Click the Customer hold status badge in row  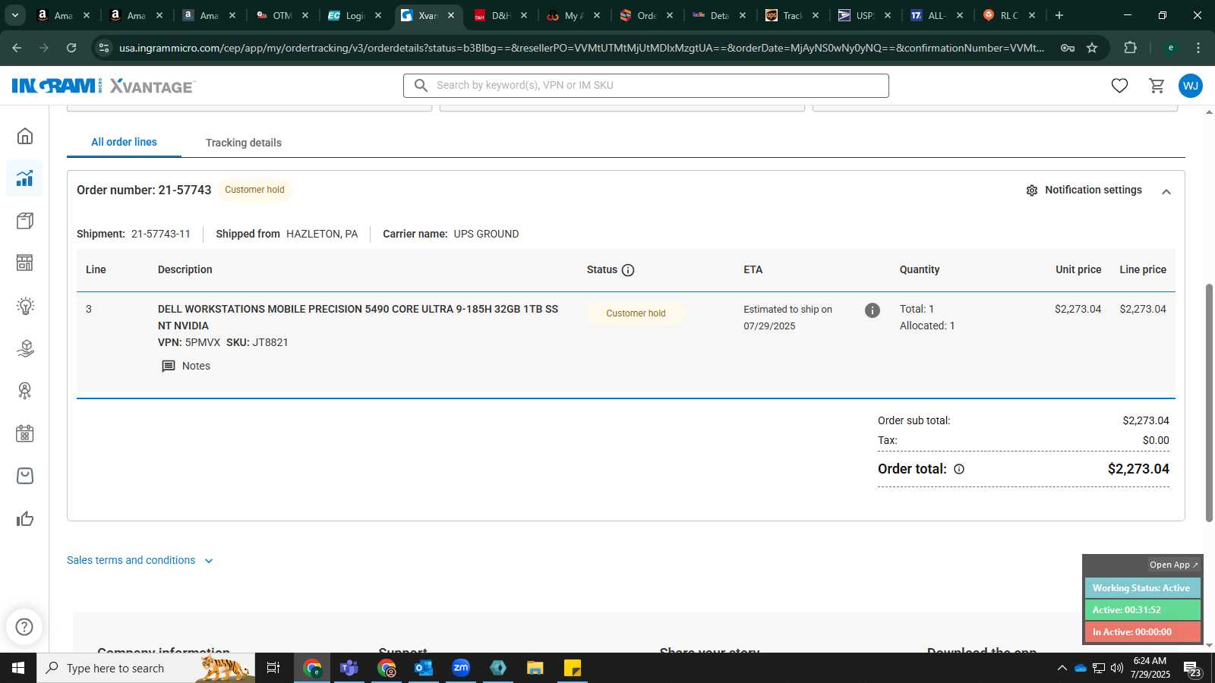coord(636,313)
